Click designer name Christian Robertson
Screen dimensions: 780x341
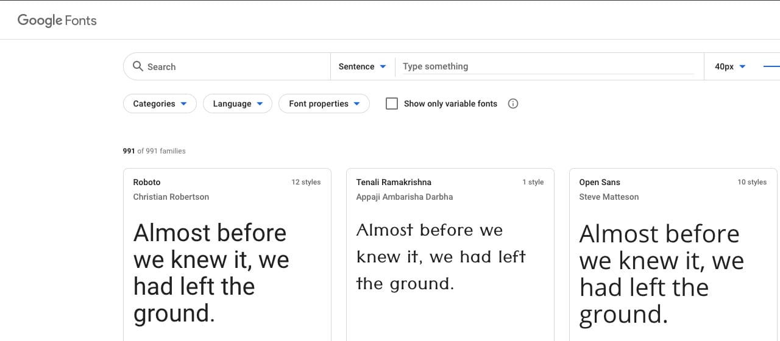(x=171, y=197)
